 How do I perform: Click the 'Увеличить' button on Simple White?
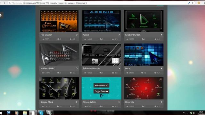(x=101, y=85)
